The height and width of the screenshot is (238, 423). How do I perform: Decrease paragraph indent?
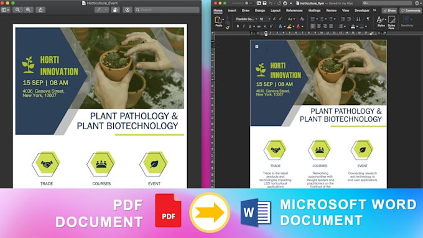343,19
